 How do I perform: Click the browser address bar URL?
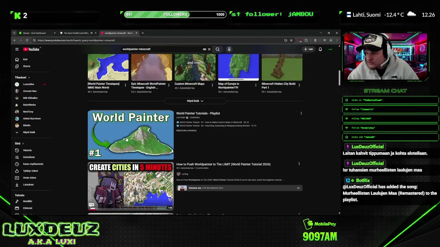point(76,40)
